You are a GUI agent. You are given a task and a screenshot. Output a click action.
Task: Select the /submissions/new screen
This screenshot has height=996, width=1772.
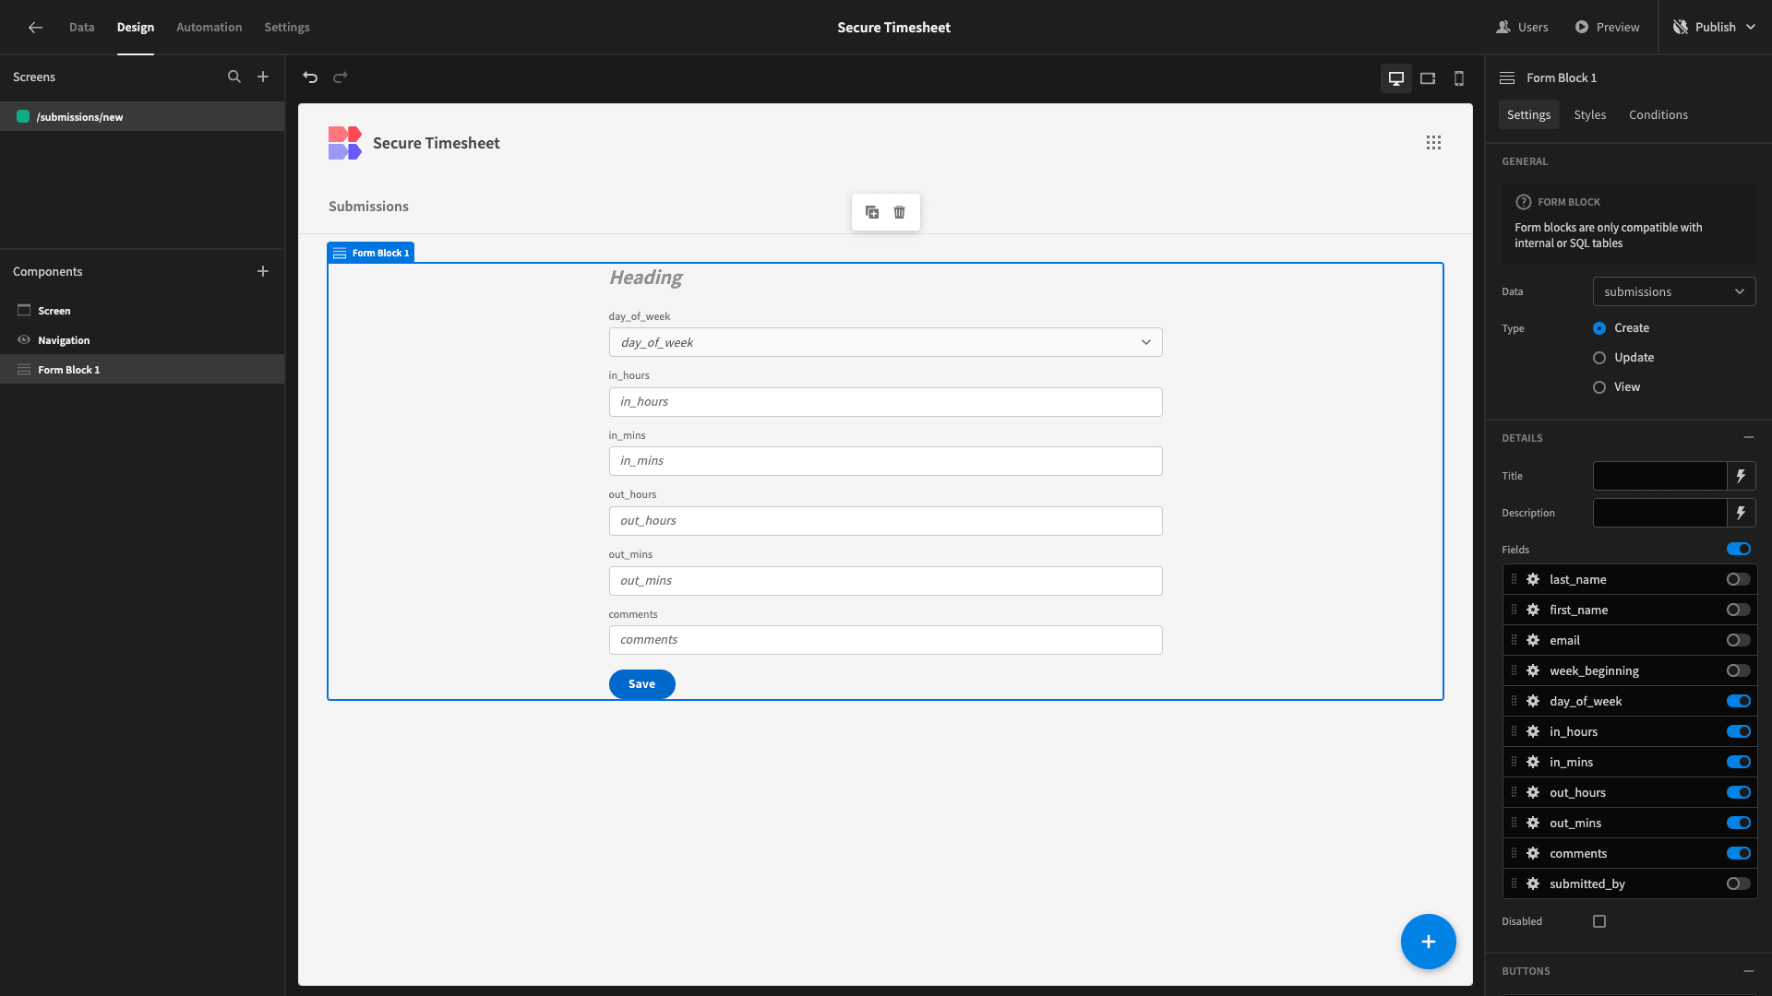point(142,116)
